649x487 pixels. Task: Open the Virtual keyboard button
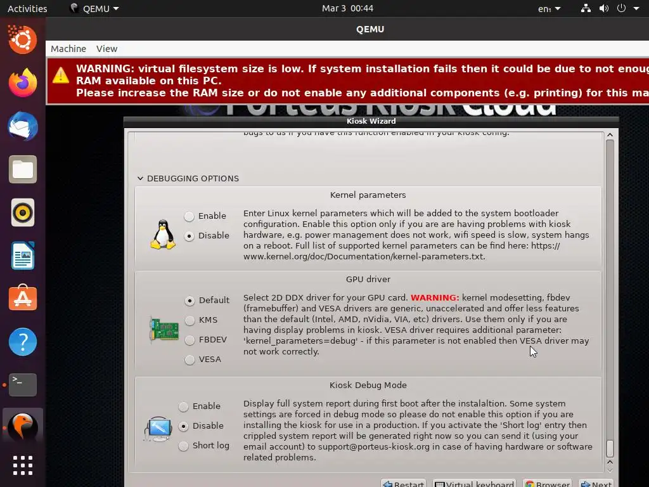coord(474,484)
